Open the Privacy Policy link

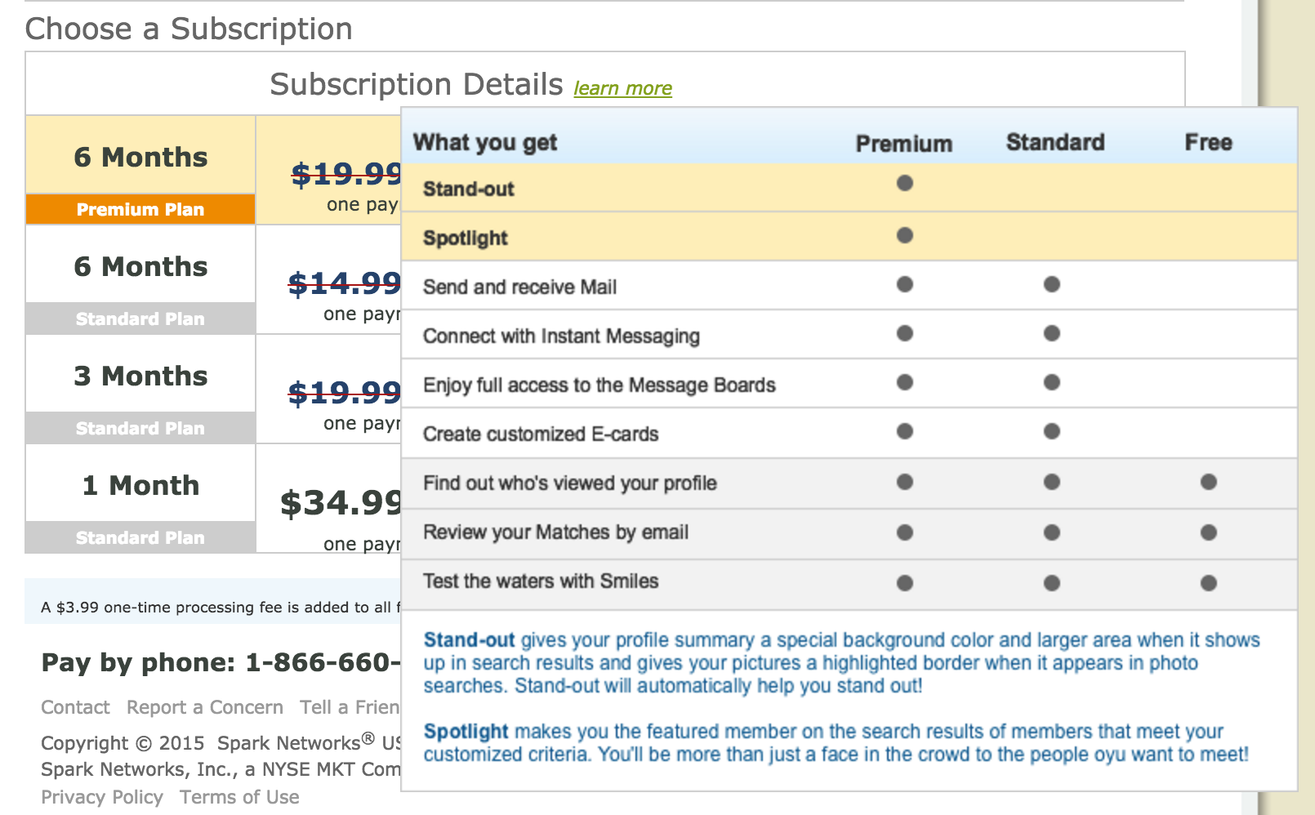[102, 797]
